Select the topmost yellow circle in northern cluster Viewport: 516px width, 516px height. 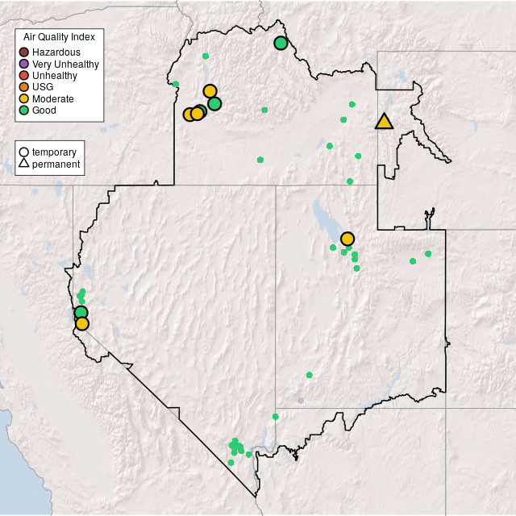[210, 91]
